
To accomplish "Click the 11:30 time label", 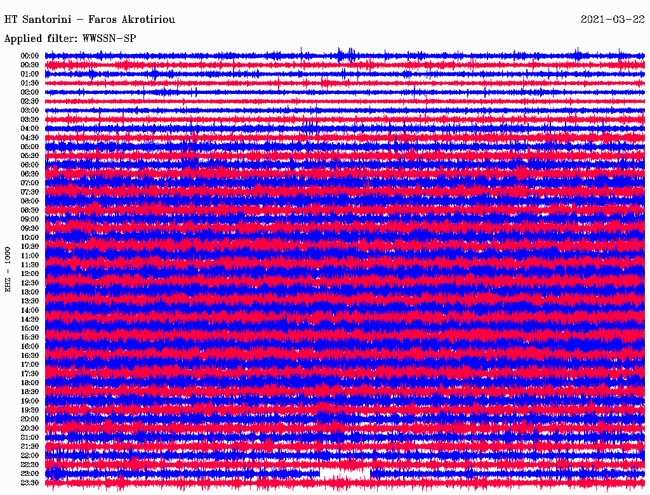I will (x=30, y=265).
